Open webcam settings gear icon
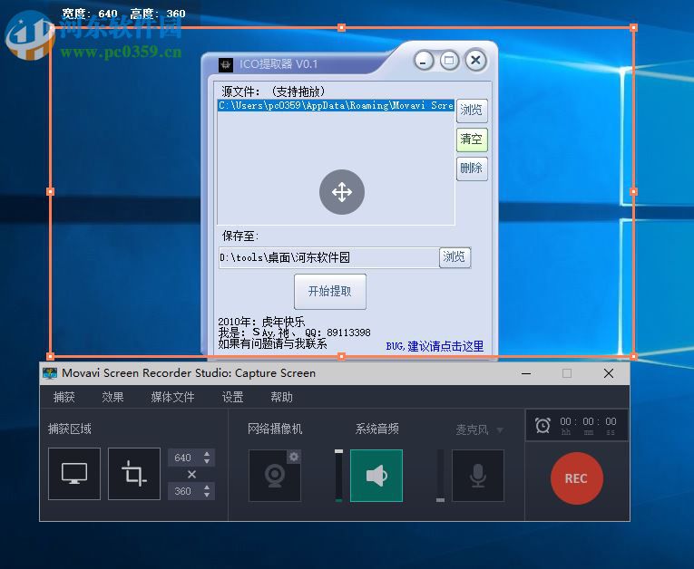Screen dimensions: 694x569 point(294,457)
